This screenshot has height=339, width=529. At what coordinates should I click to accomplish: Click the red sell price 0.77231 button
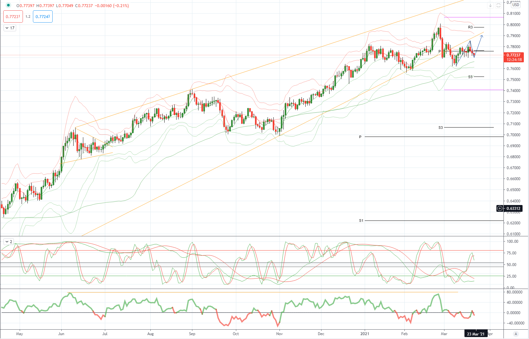(x=13, y=16)
